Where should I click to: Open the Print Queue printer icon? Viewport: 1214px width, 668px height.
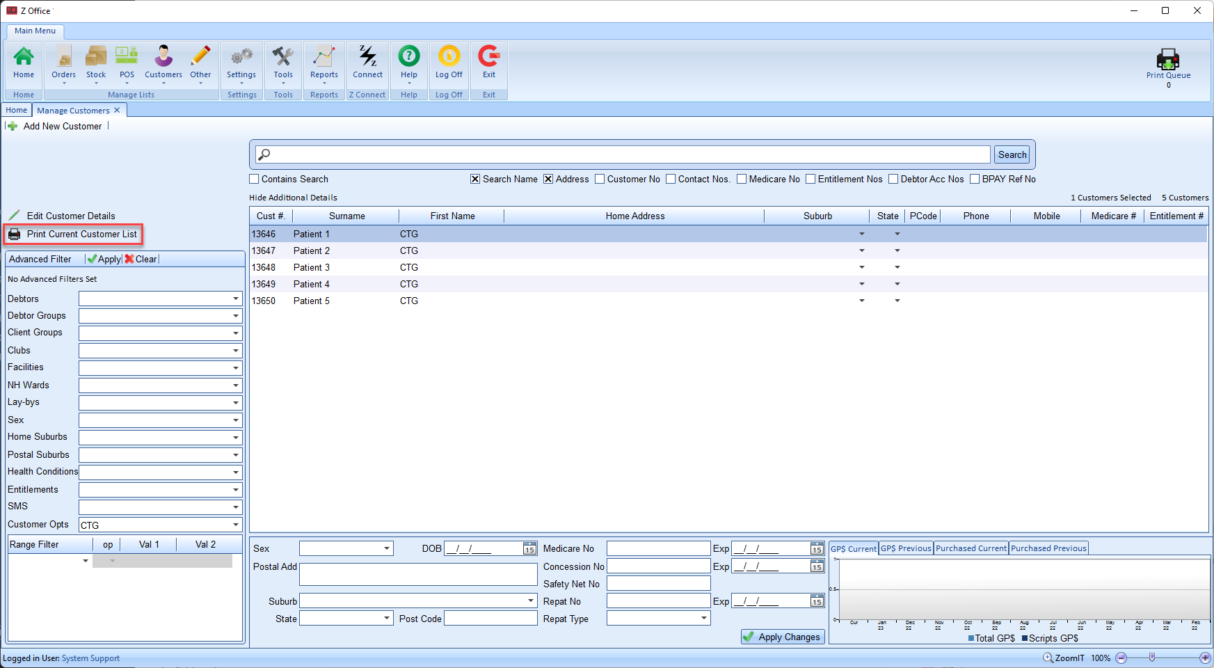coord(1168,59)
